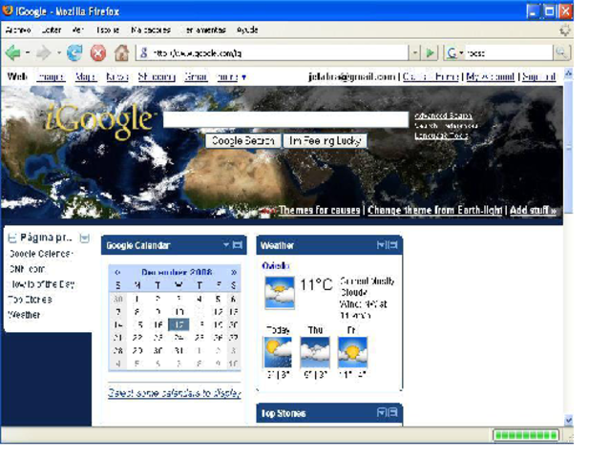Select Weather in the left sidebar list
This screenshot has height=458, width=589.
(x=24, y=315)
